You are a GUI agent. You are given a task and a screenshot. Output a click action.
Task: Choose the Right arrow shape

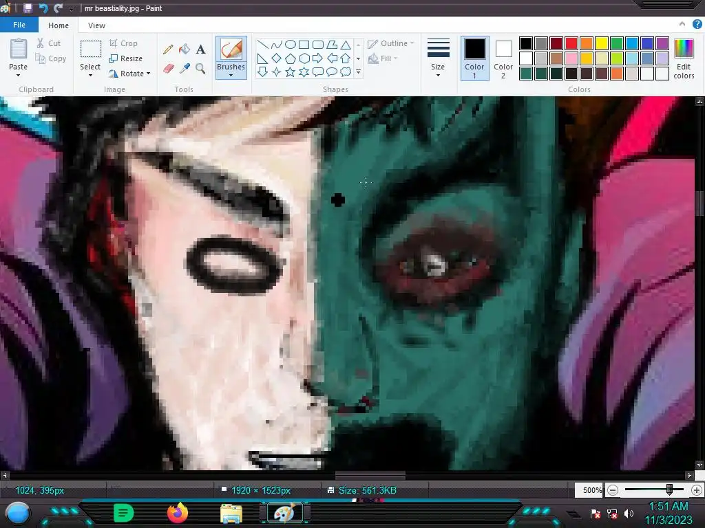point(318,58)
